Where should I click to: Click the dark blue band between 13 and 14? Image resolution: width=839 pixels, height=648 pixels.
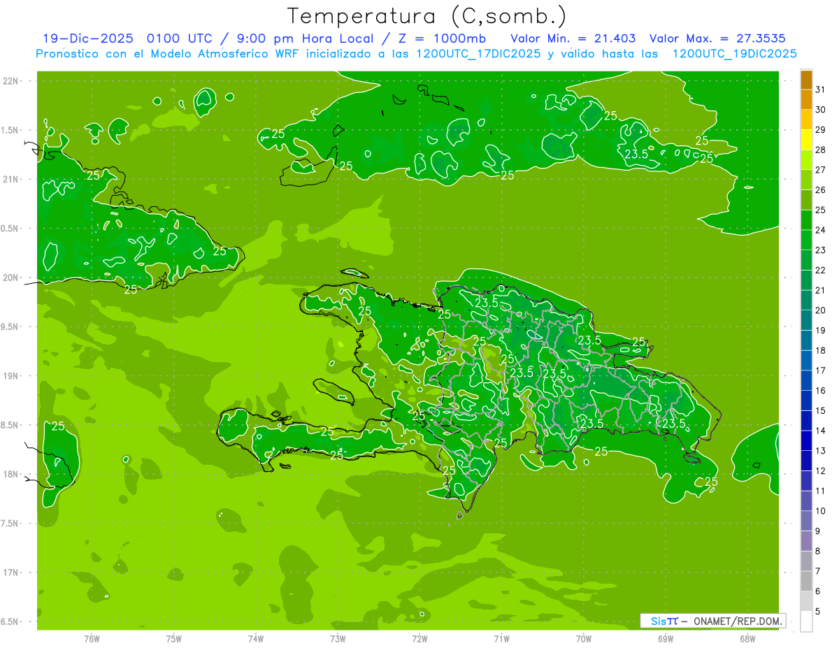coord(806,441)
